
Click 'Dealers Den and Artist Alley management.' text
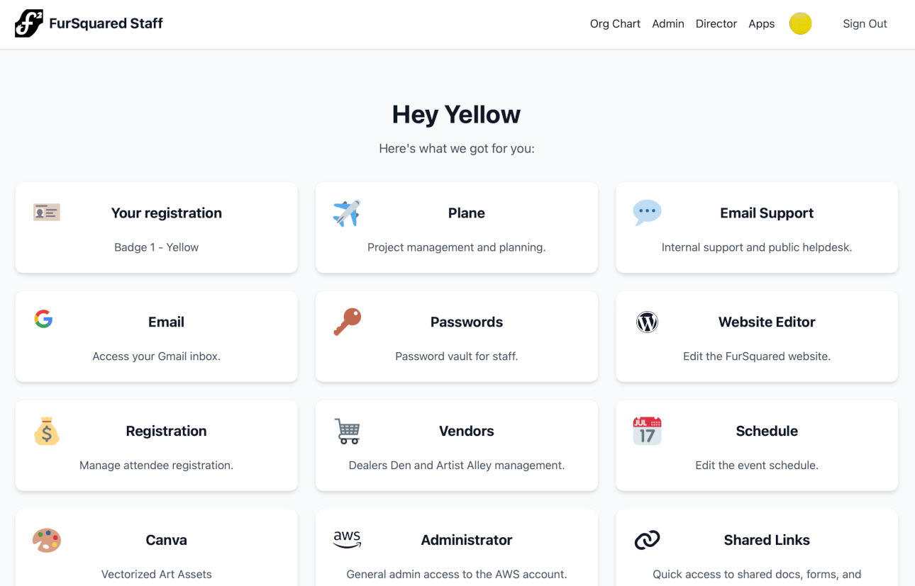coord(457,466)
